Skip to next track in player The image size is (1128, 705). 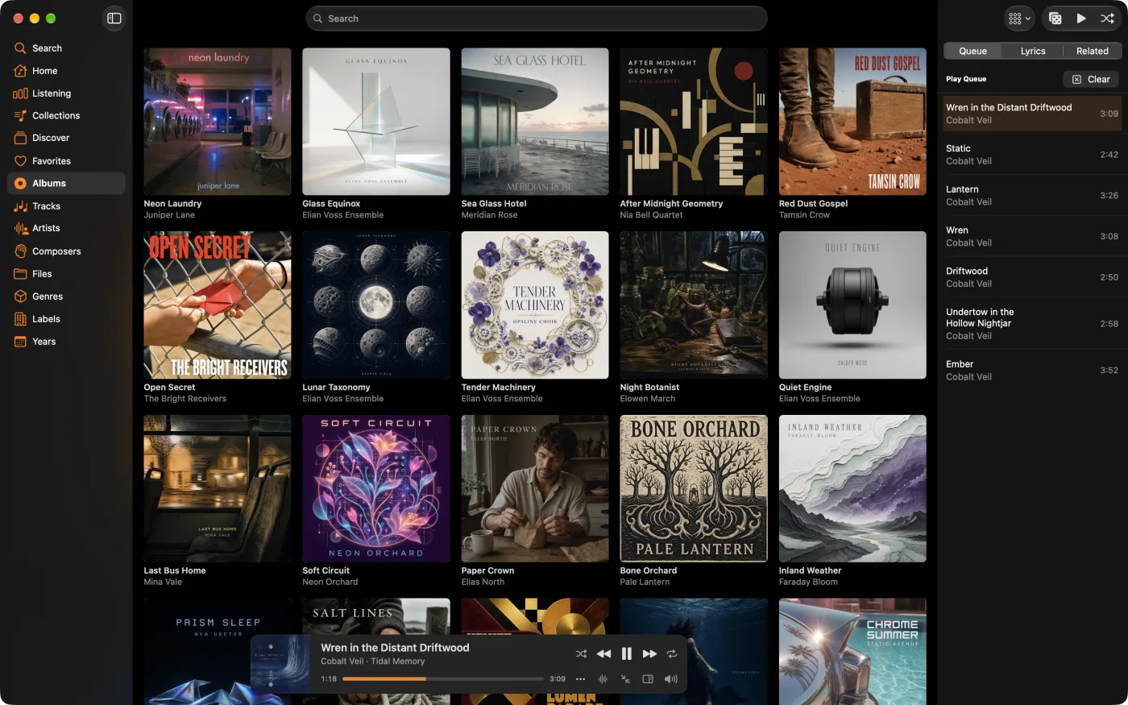[x=649, y=654]
